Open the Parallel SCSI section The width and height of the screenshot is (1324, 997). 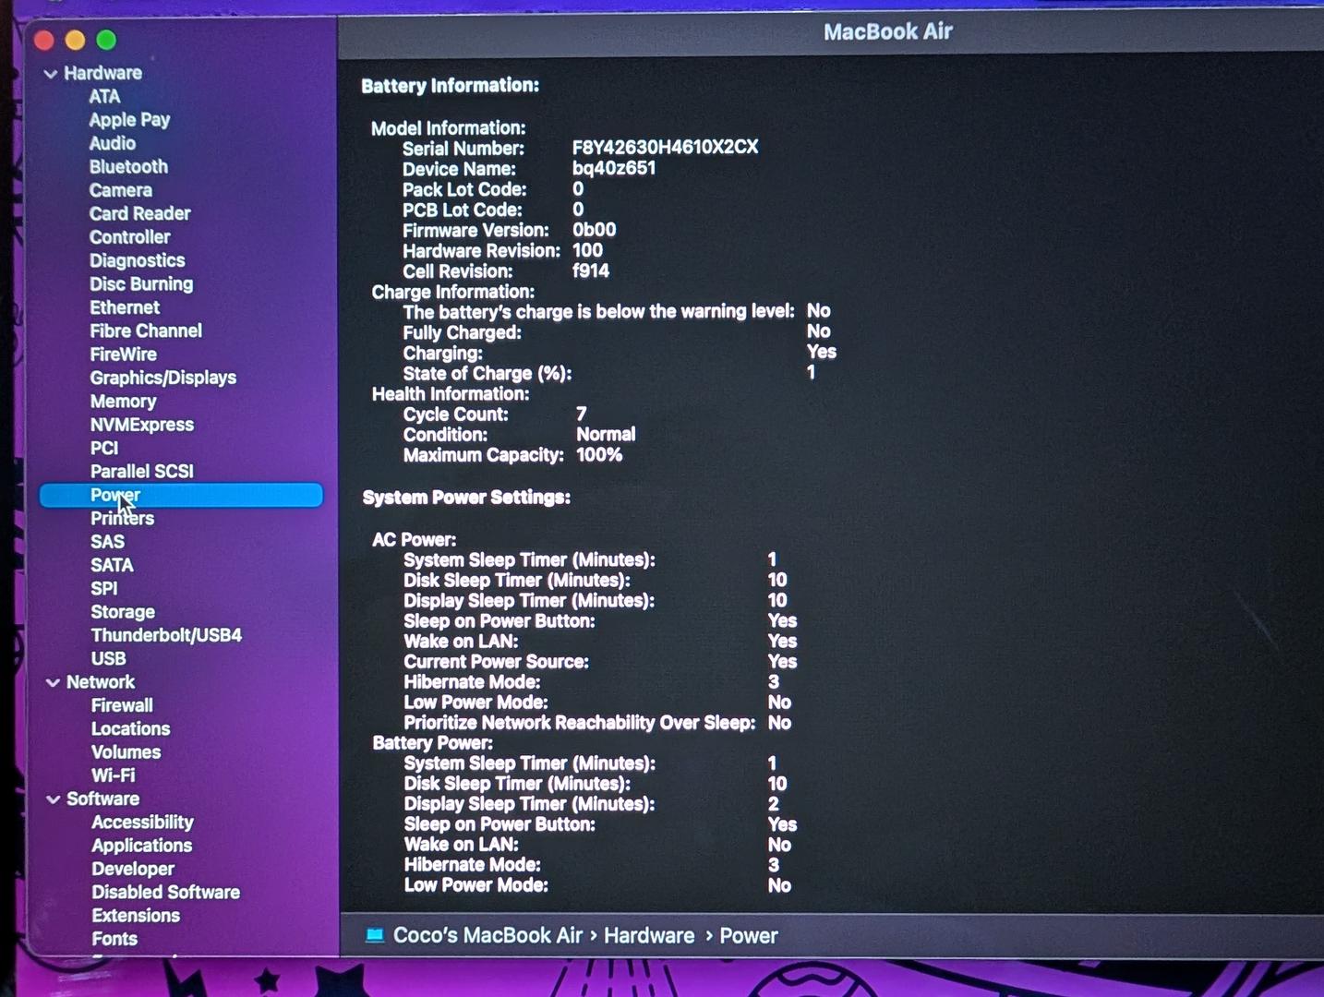tap(142, 472)
